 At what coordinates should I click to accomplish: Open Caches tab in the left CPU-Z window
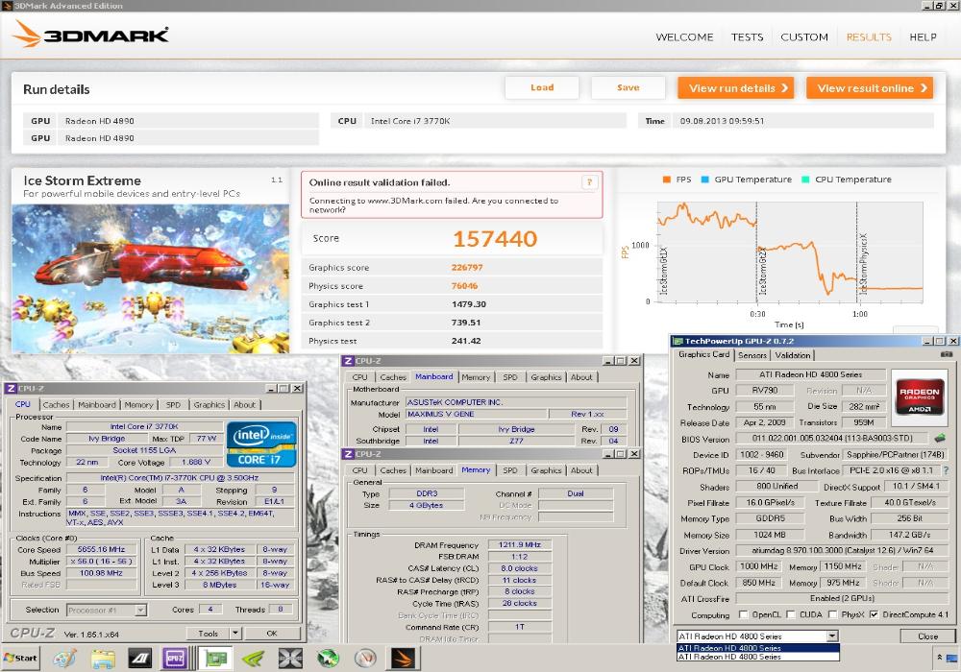[56, 405]
